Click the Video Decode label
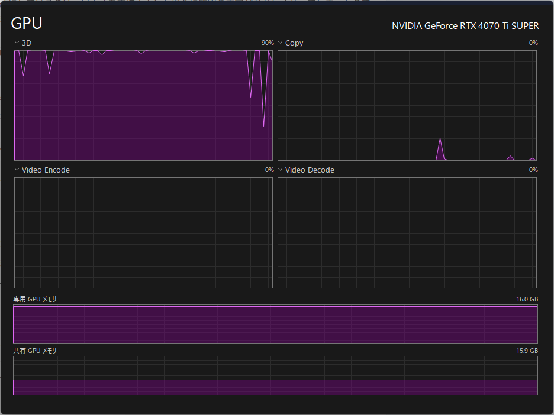The image size is (554, 415). (310, 170)
